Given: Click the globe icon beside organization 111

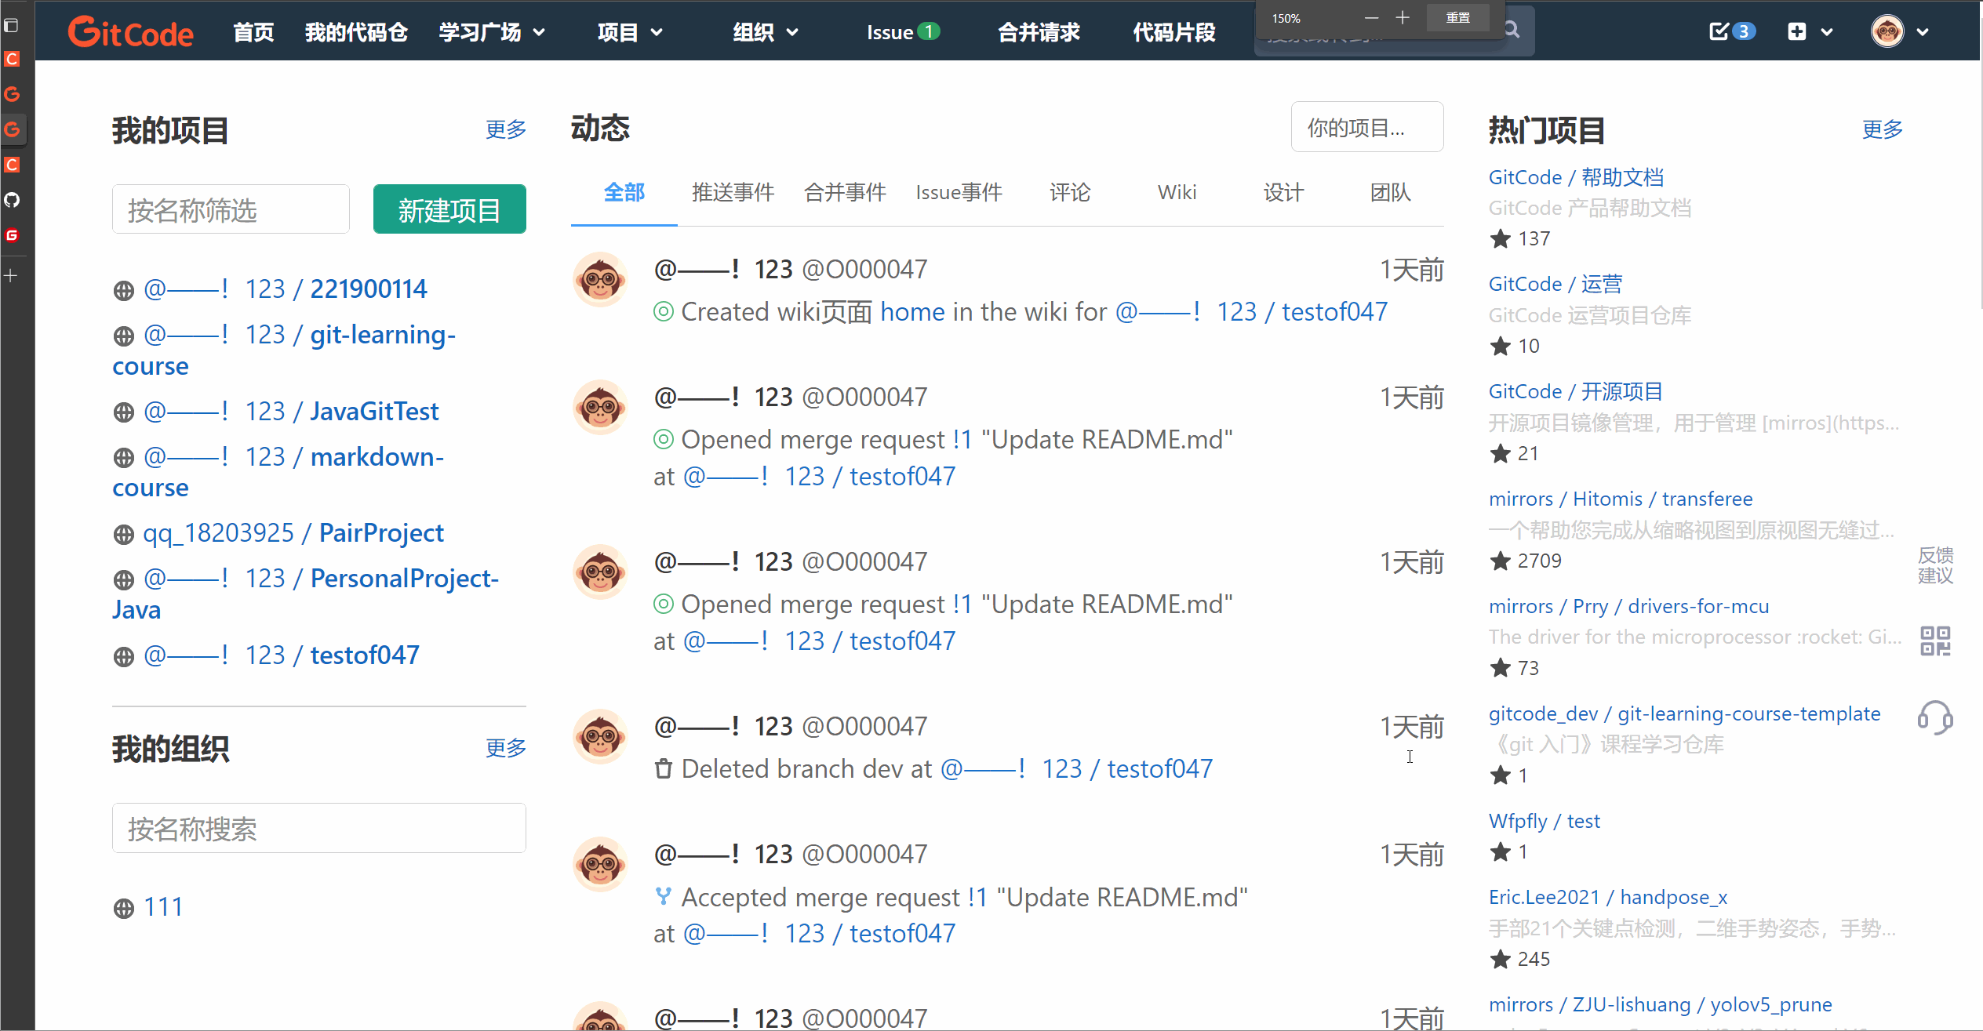Looking at the screenshot, I should (x=123, y=909).
